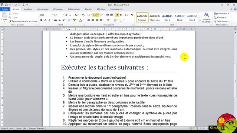Apply the yellow text highlight color
The image size is (237, 133).
[x=75, y=20]
